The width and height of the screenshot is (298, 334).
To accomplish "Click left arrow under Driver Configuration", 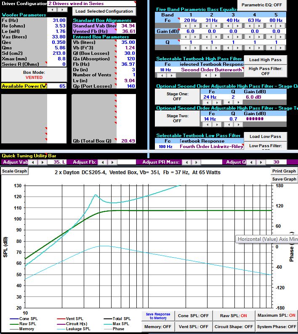I will click(52, 10).
